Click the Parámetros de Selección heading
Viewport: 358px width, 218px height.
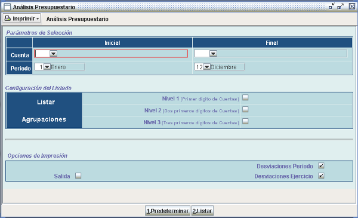pos(39,33)
